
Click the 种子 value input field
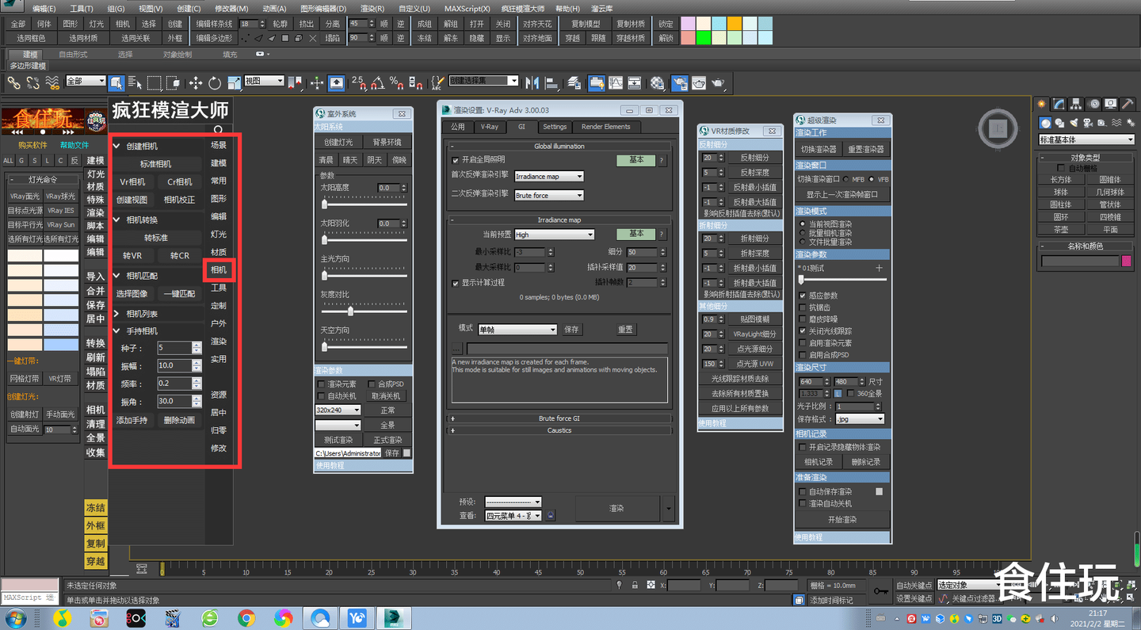pos(174,348)
